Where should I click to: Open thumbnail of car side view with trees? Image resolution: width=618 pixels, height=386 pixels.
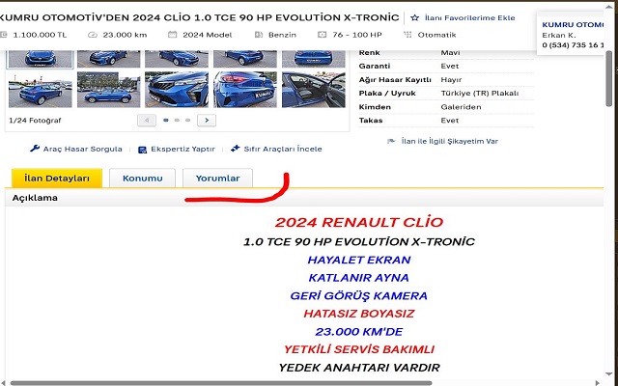108,90
